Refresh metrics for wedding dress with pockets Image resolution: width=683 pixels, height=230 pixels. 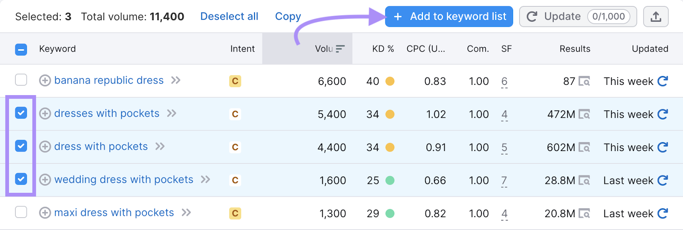[663, 181]
